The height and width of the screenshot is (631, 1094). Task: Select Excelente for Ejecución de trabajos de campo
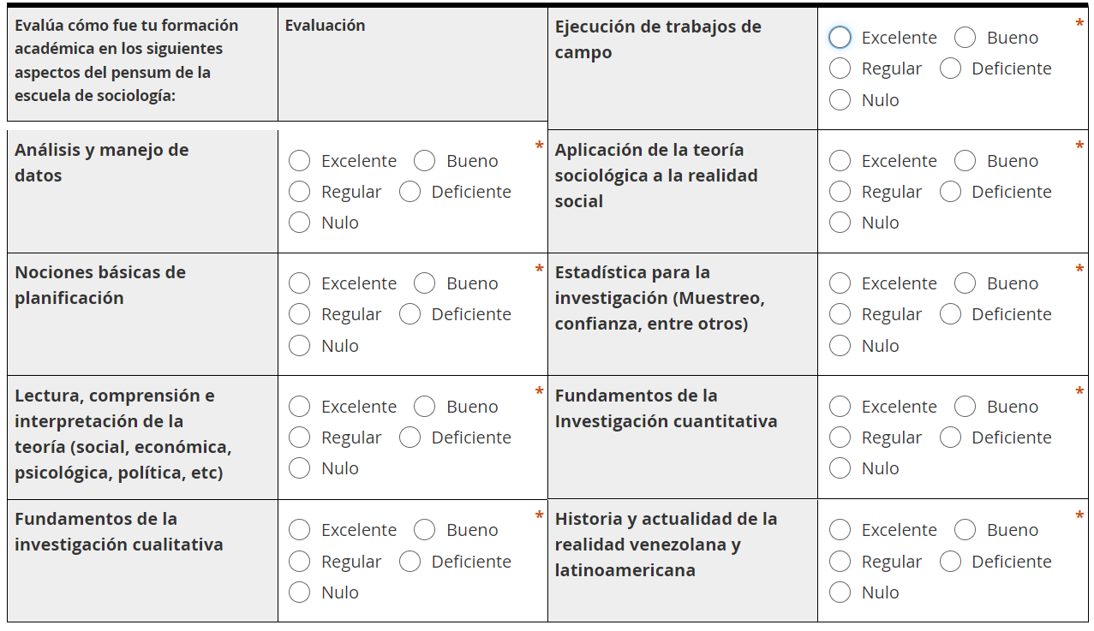[x=840, y=38]
